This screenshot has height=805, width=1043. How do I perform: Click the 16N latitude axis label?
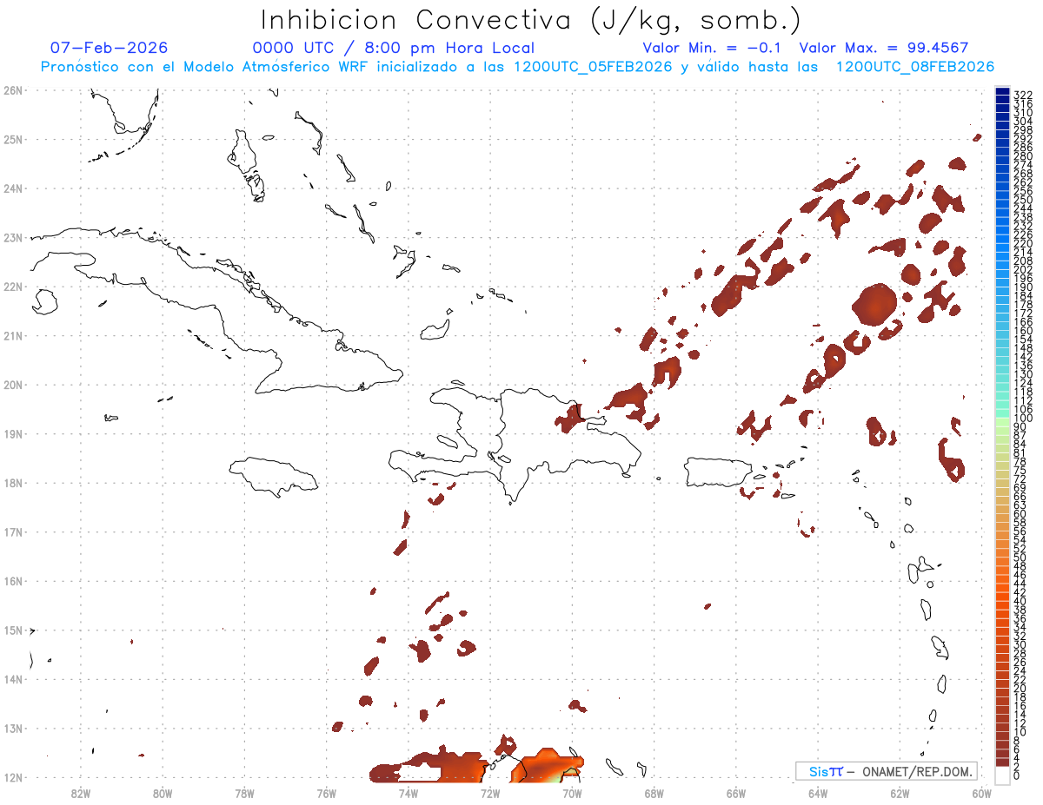pos(12,580)
